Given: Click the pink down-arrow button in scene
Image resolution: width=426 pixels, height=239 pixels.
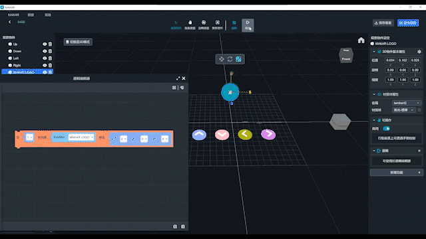Looking at the screenshot, I should coord(222,135).
